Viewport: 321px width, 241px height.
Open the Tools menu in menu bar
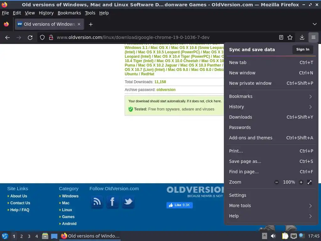pos(90,13)
